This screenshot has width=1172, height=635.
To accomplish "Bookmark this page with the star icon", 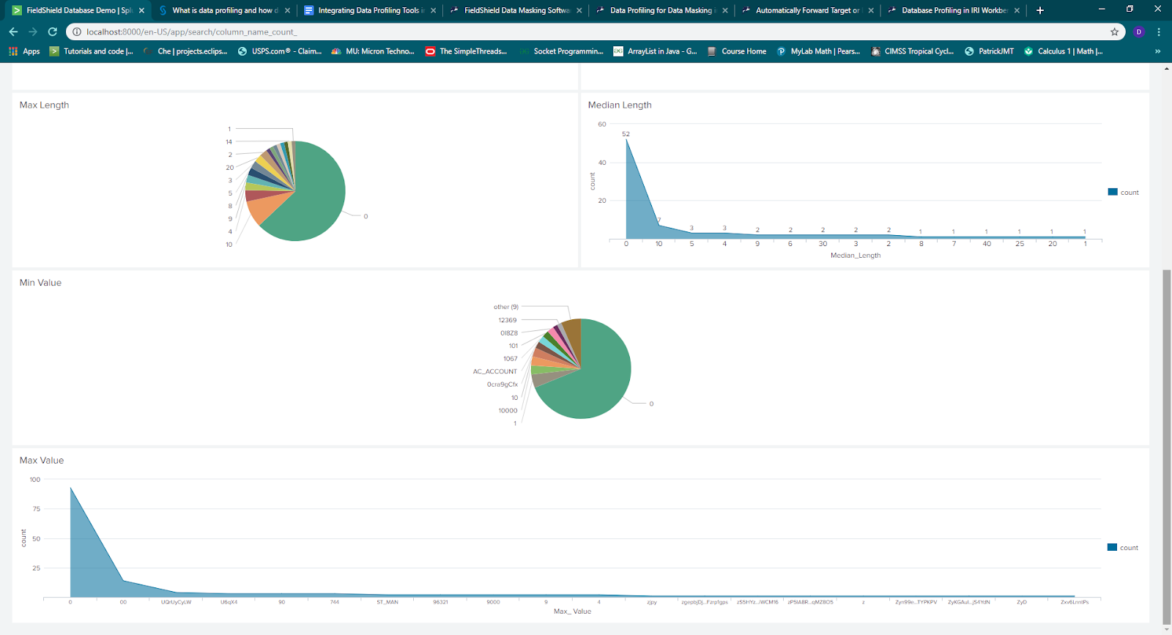I will (x=1115, y=31).
